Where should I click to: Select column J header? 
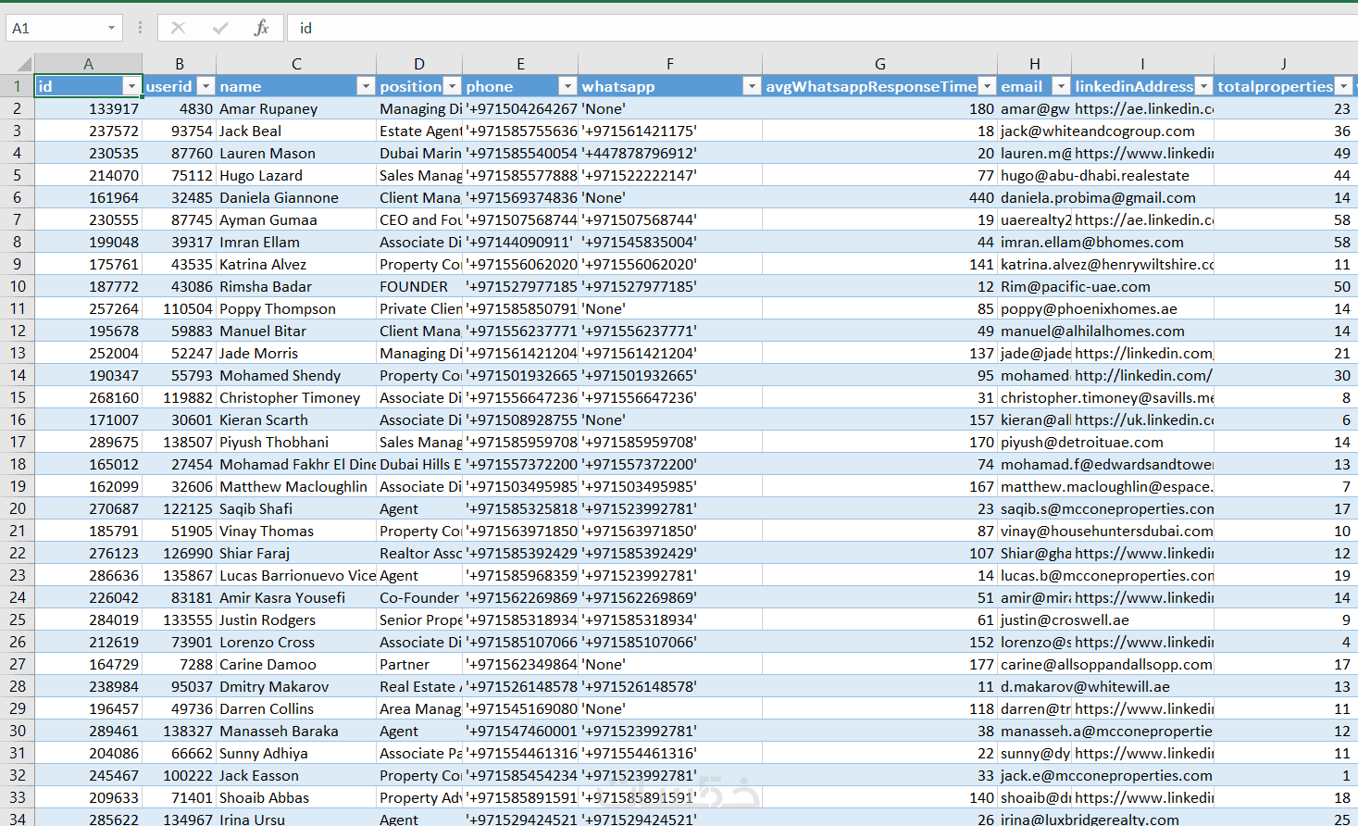click(1284, 64)
